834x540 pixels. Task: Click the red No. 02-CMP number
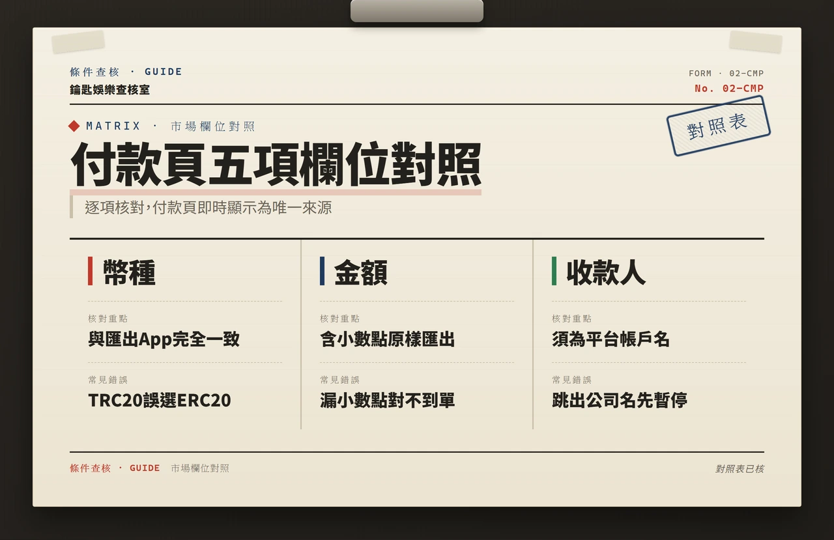[x=728, y=88]
